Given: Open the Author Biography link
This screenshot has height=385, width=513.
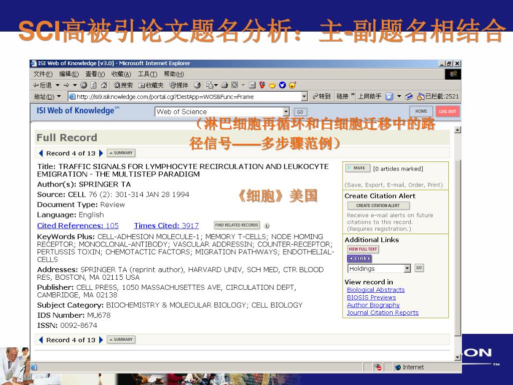Looking at the screenshot, I should pos(373,305).
